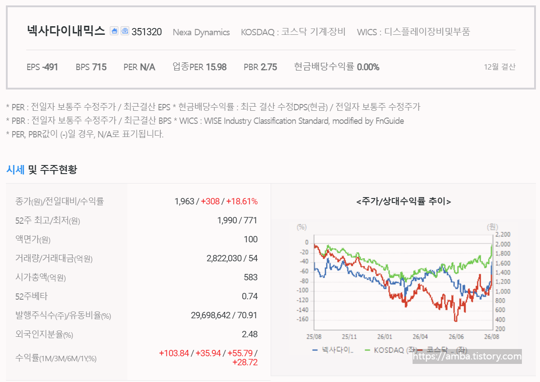This screenshot has height=382, width=540.
Task: Click the 주가/상대수익률 추이 chart title
Action: (x=404, y=201)
